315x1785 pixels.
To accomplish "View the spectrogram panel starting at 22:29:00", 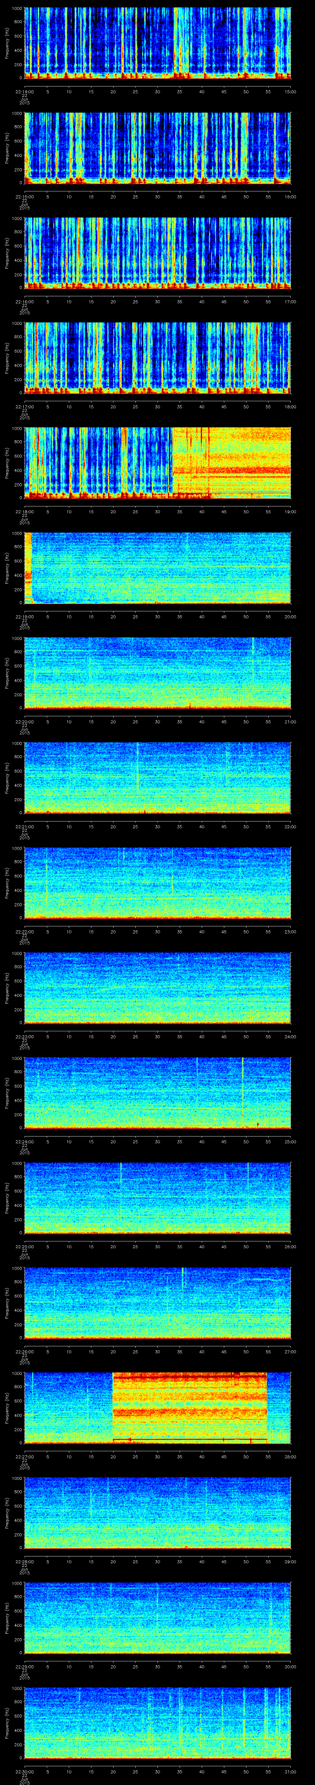I will 158,1618.
